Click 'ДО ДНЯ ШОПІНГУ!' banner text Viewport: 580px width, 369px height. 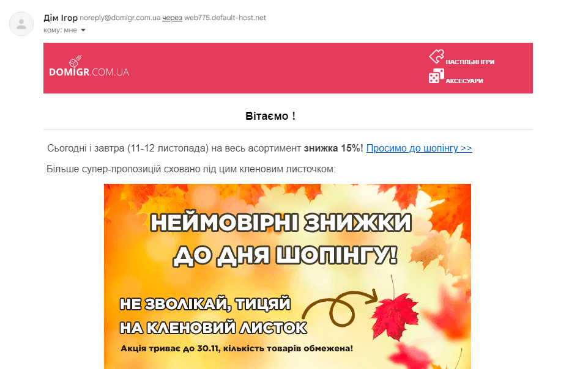pyautogui.click(x=285, y=255)
